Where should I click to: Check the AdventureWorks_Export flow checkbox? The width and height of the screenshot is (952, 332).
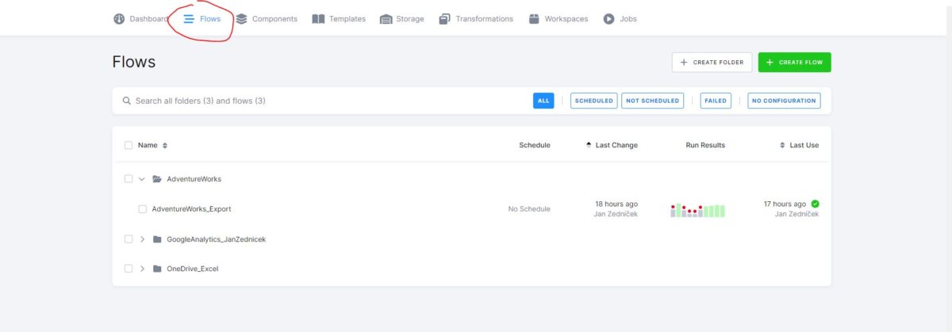click(143, 209)
